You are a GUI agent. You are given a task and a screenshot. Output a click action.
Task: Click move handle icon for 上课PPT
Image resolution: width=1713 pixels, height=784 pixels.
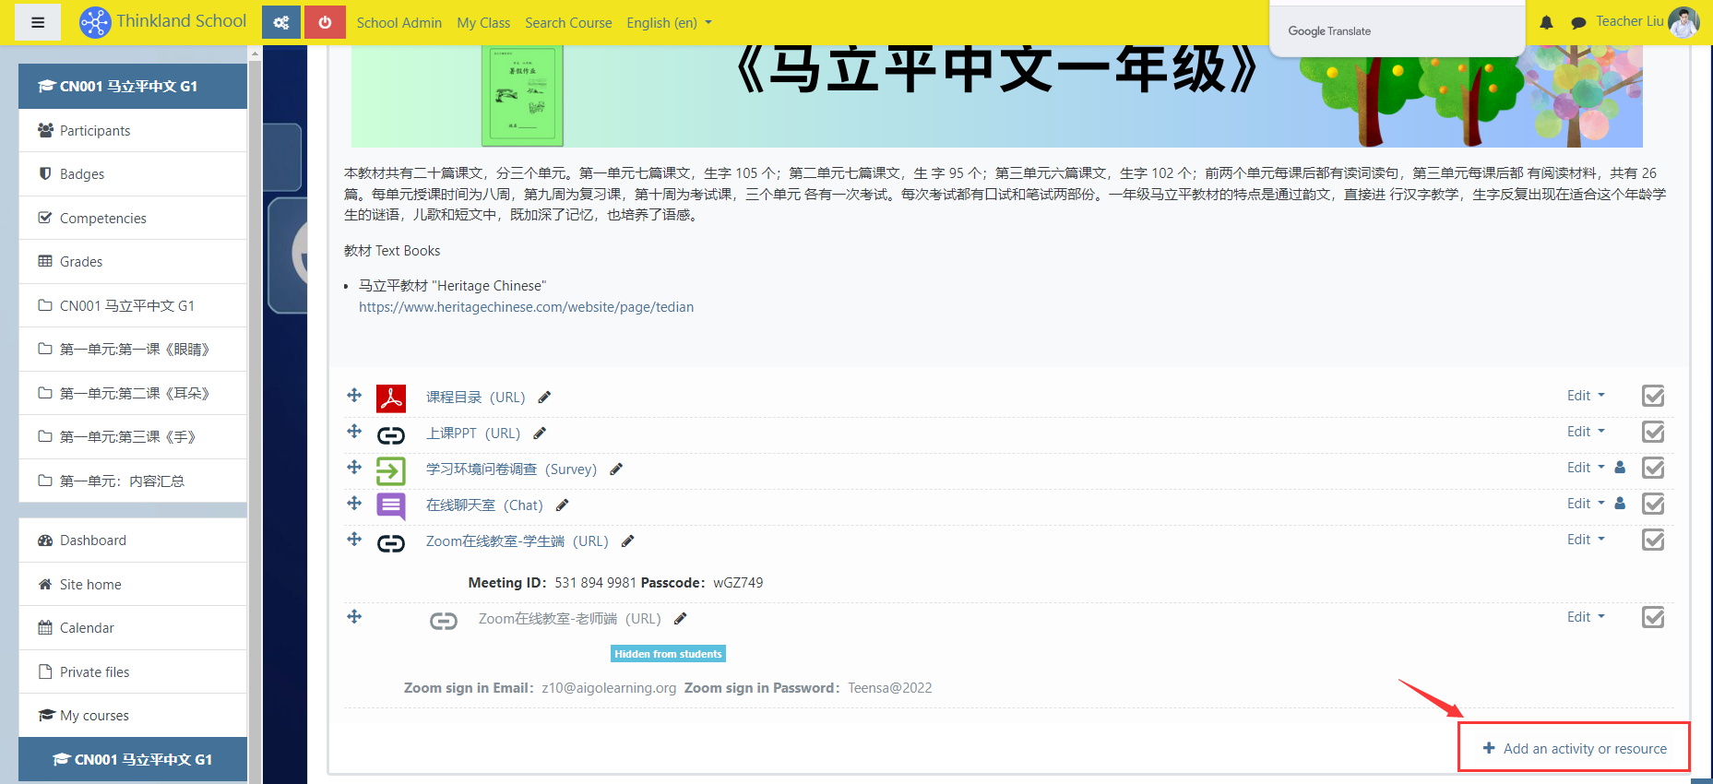point(354,432)
